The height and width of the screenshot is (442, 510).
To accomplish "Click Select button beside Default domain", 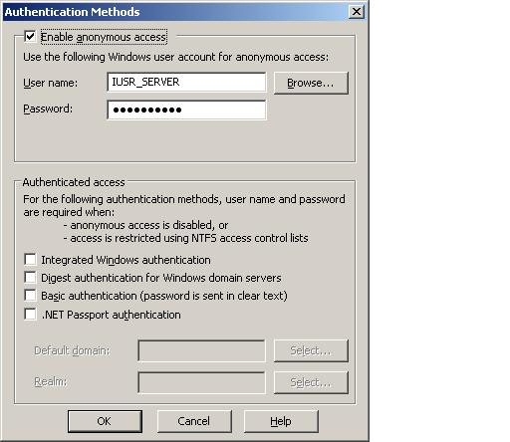I will pyautogui.click(x=311, y=350).
